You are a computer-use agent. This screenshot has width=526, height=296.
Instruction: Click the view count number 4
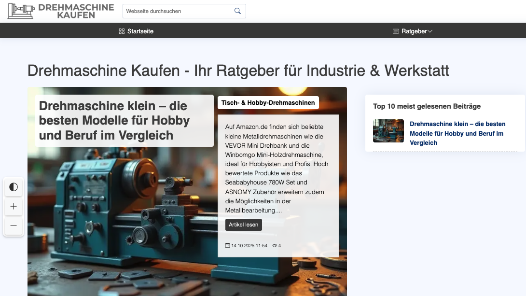279,245
